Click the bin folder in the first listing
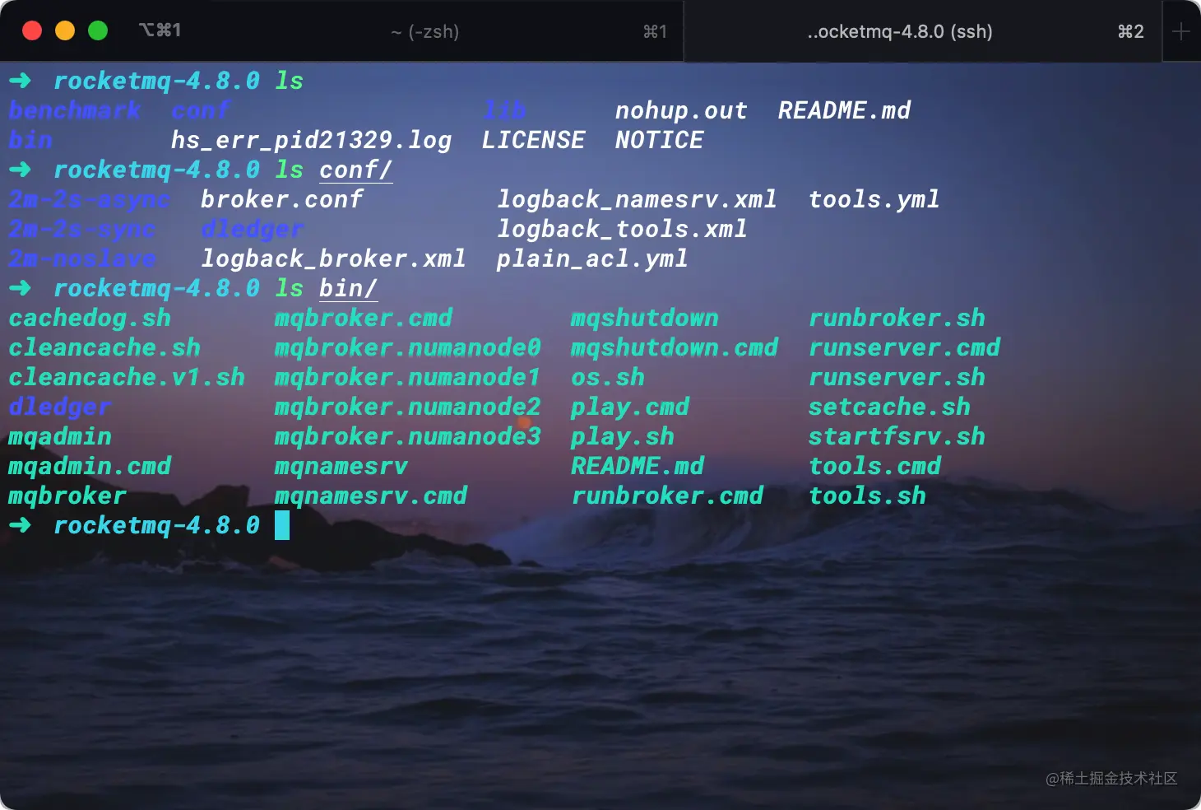Viewport: 1201px width, 810px height. tap(30, 139)
